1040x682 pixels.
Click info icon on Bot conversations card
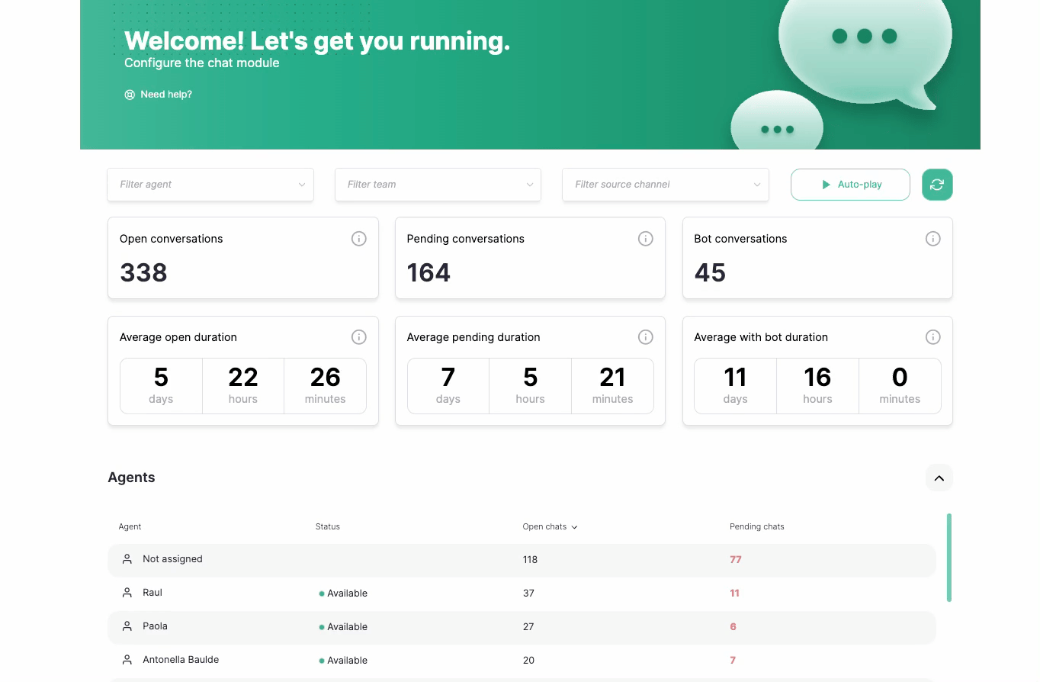point(932,239)
